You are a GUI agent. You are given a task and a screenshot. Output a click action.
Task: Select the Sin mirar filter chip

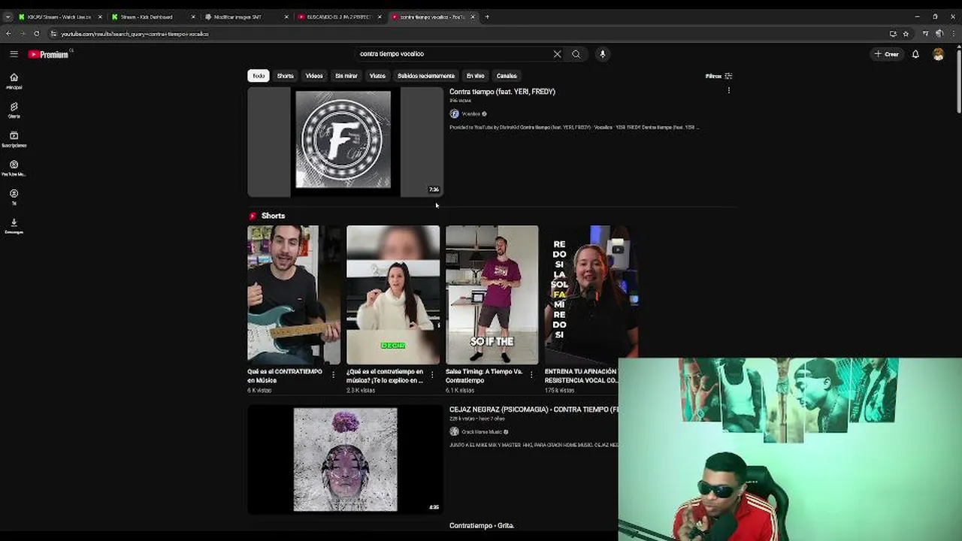click(346, 76)
